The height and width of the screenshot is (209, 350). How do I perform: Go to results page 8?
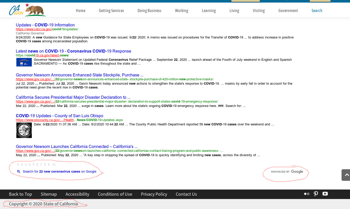click(45, 165)
